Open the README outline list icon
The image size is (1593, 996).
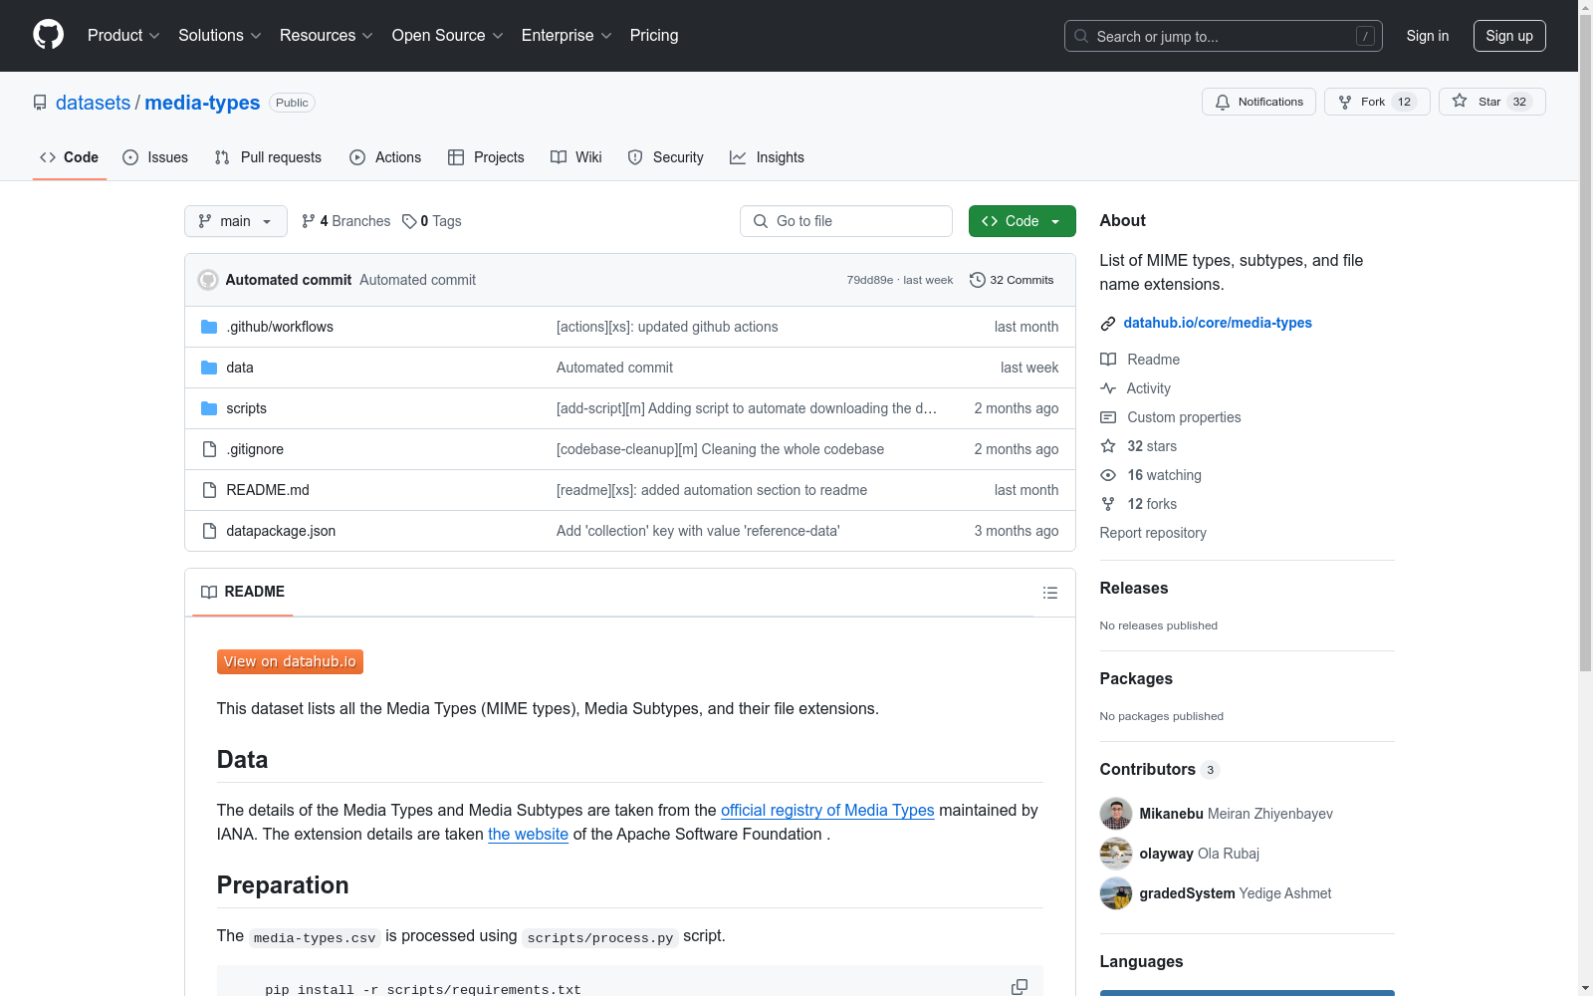(1050, 593)
